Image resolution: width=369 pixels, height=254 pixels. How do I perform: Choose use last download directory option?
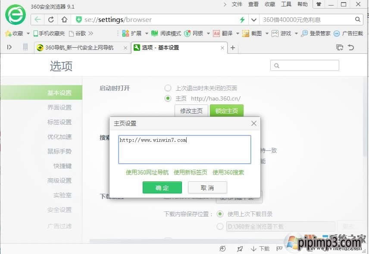click(x=220, y=214)
